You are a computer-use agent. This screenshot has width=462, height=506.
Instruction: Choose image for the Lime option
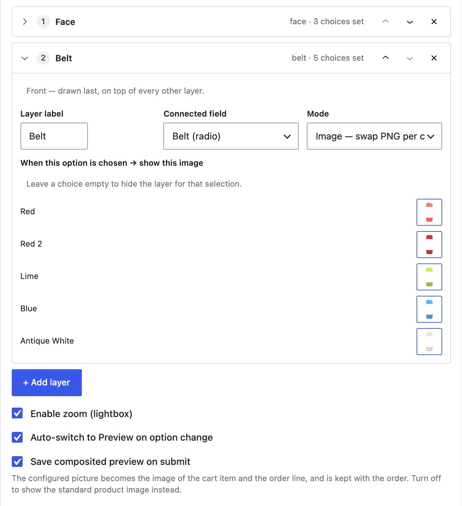pyautogui.click(x=429, y=277)
